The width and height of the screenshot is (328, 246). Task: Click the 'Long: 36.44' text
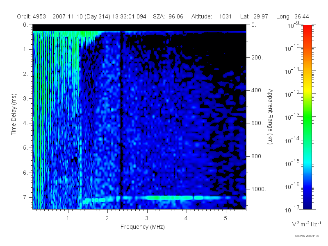(x=292, y=16)
